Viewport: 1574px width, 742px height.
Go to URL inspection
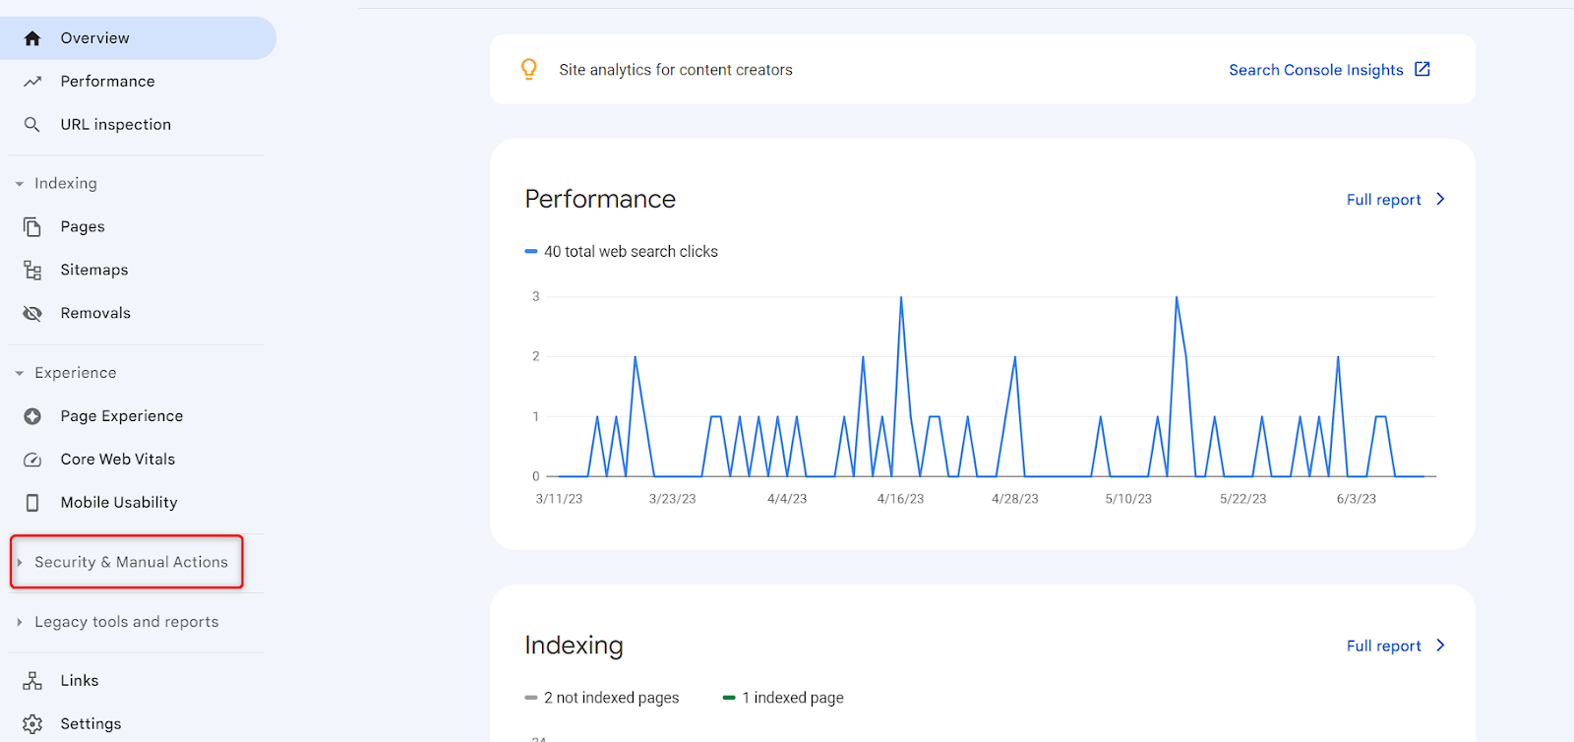coord(138,125)
